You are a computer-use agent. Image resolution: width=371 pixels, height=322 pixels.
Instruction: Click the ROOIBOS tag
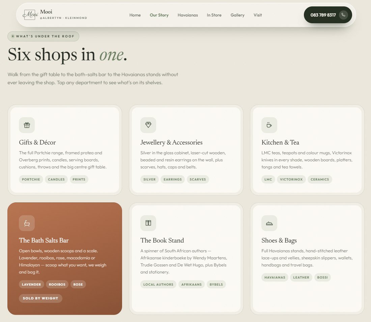pyautogui.click(x=57, y=284)
